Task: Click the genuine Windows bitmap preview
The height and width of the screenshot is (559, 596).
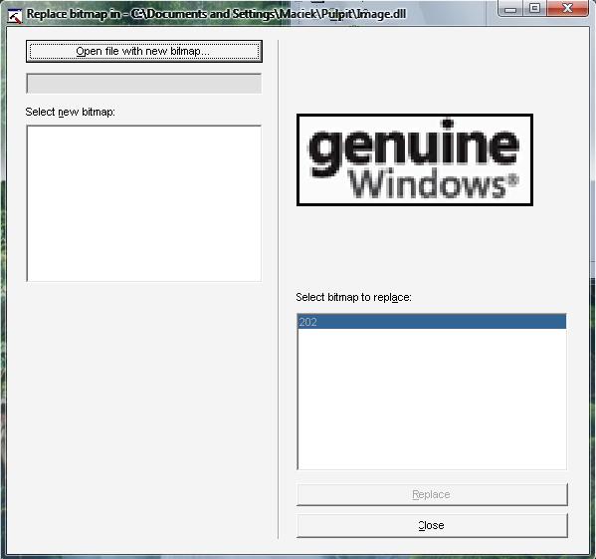Action: (x=415, y=159)
